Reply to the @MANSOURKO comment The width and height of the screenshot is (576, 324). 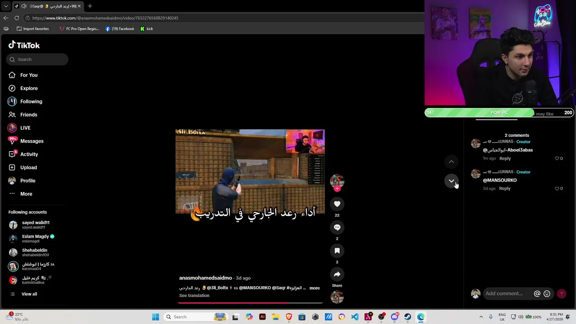(504, 189)
